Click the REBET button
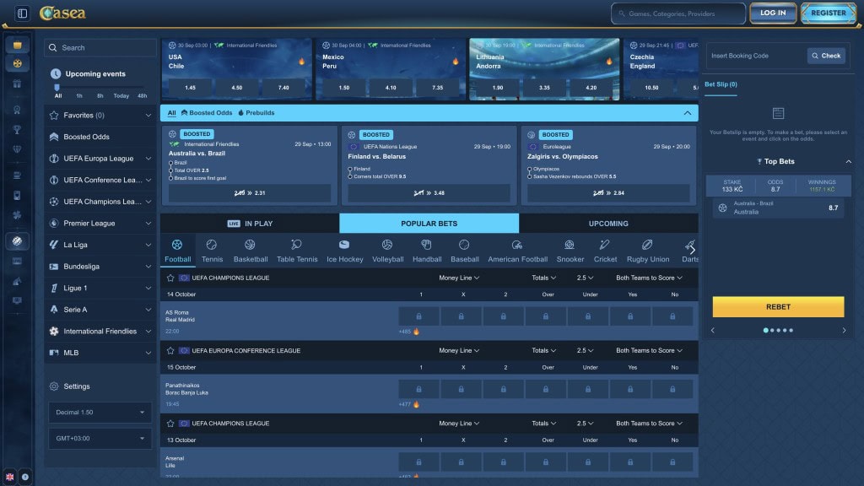The height and width of the screenshot is (486, 864). click(778, 307)
